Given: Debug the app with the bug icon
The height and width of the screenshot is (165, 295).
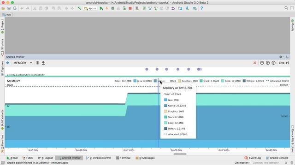Looking at the screenshot, I should click(x=112, y=8).
